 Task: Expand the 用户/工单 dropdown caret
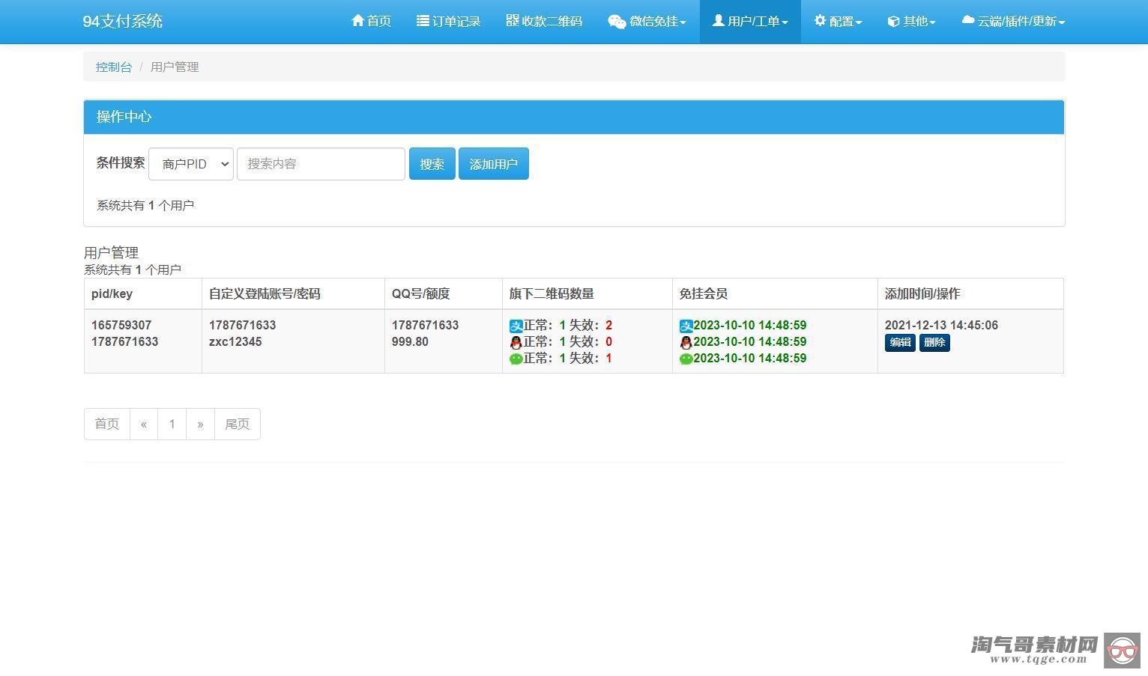(785, 22)
